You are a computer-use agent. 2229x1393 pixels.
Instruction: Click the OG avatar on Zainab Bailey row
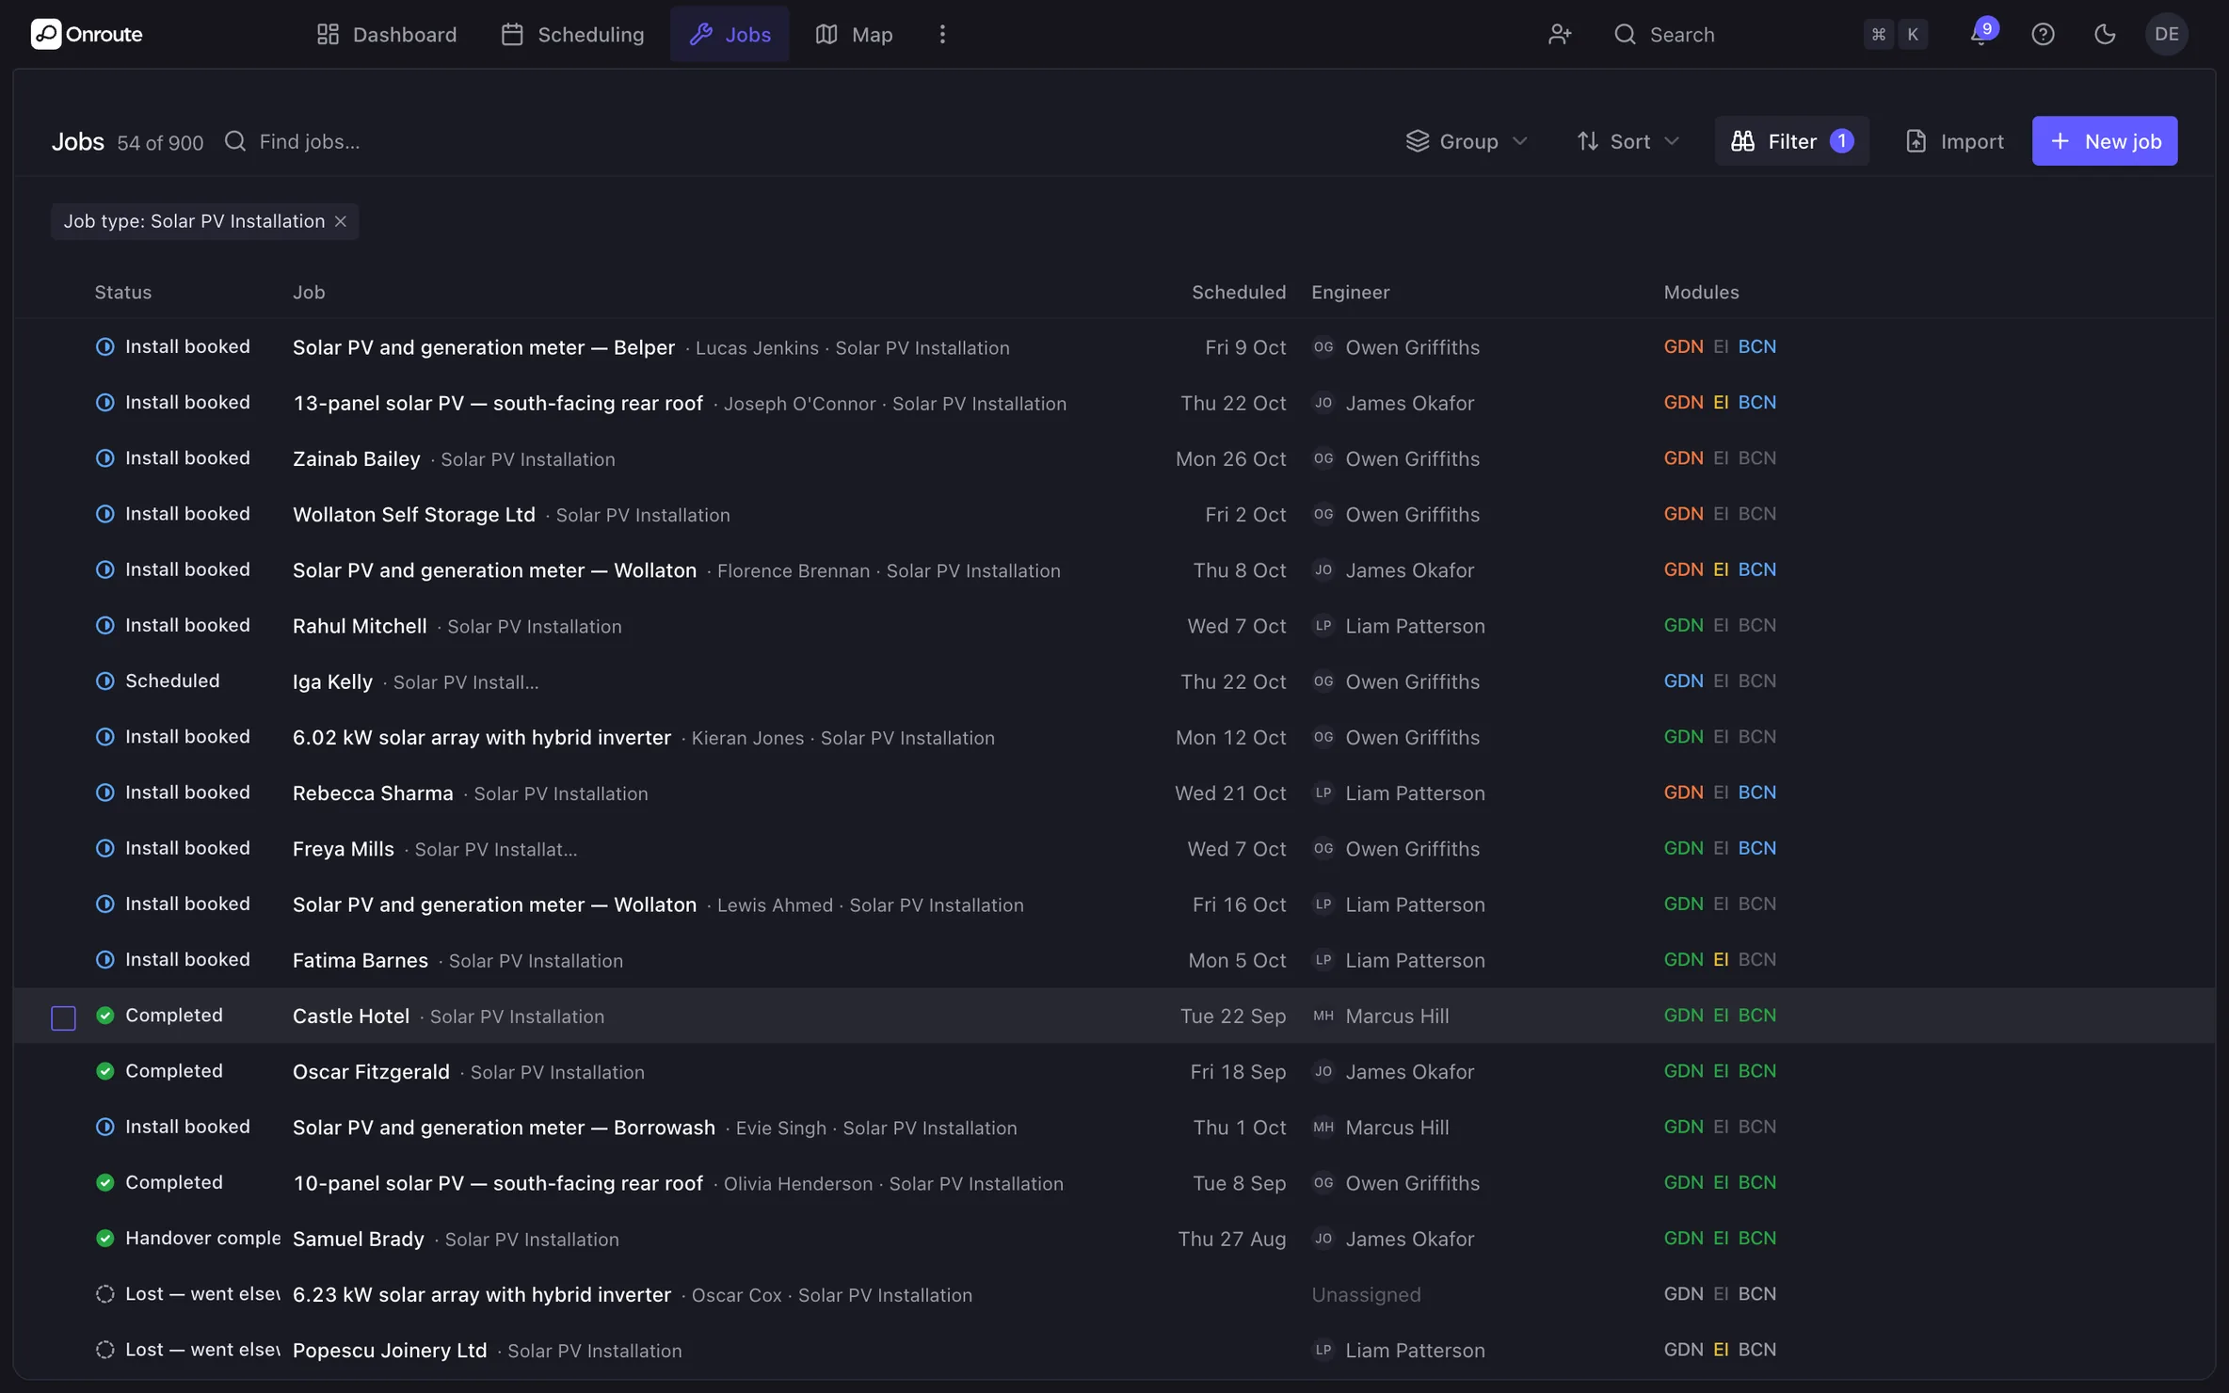[1323, 458]
